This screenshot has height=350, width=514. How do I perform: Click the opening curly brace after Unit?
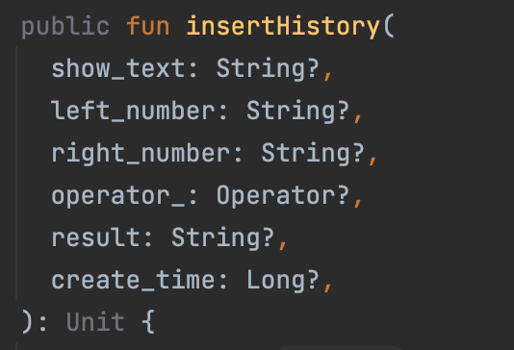click(x=148, y=322)
